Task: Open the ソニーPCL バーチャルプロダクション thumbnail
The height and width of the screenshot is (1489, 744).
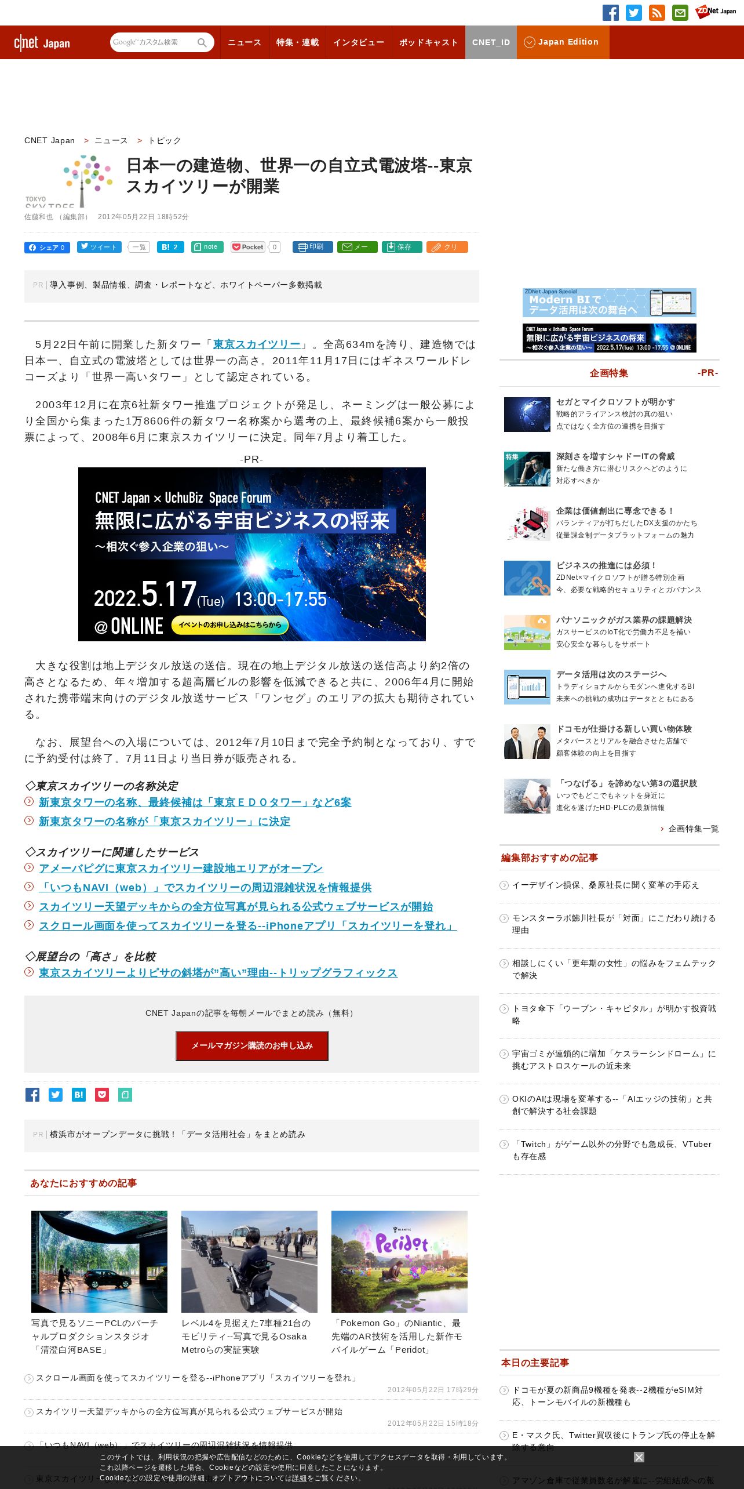Action: pyautogui.click(x=99, y=1261)
